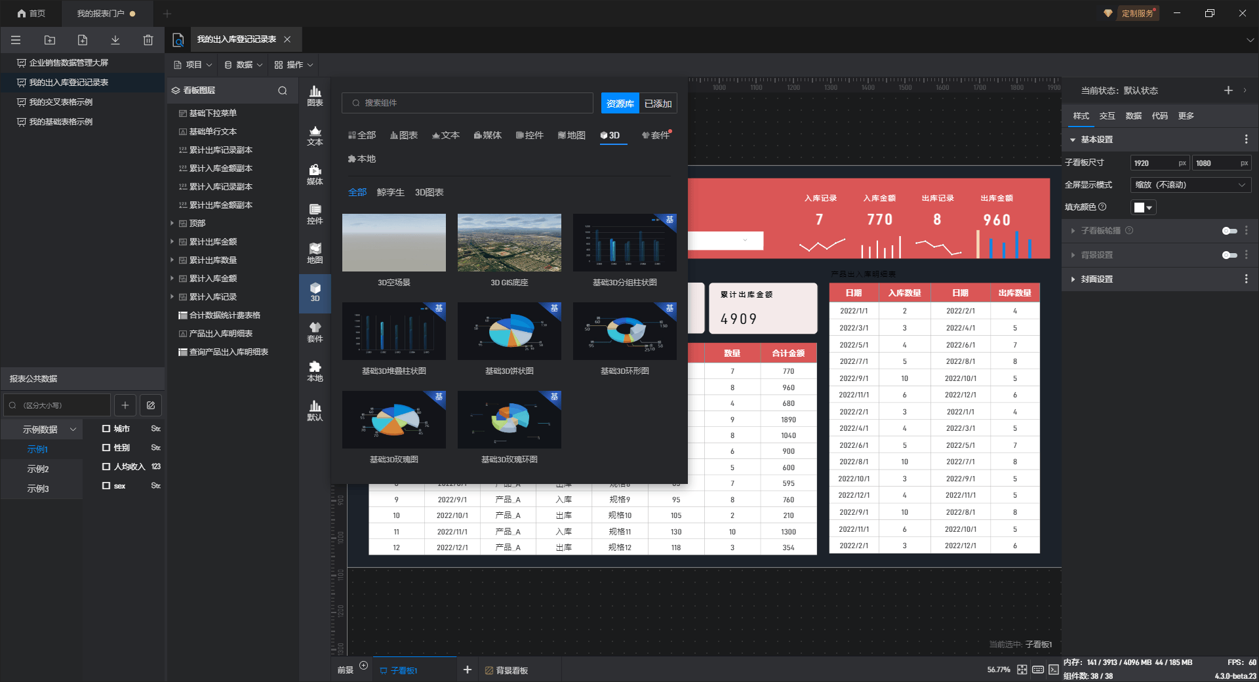Open the 套件 kit component category
Viewport: 1259px width, 682px height.
point(315,332)
